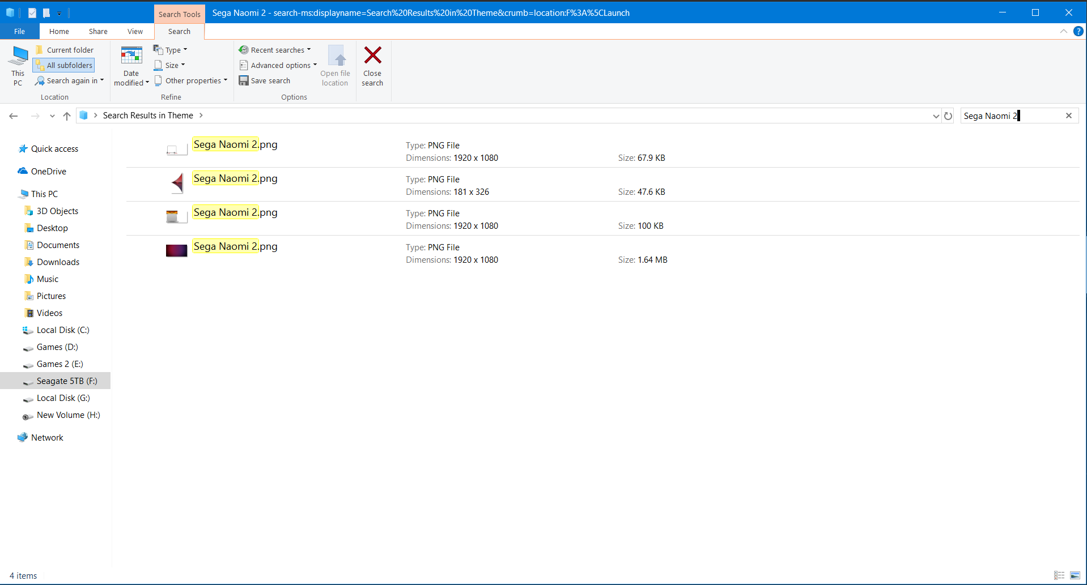The image size is (1087, 585).
Task: Open New Volume (H:) drive
Action: (68, 415)
